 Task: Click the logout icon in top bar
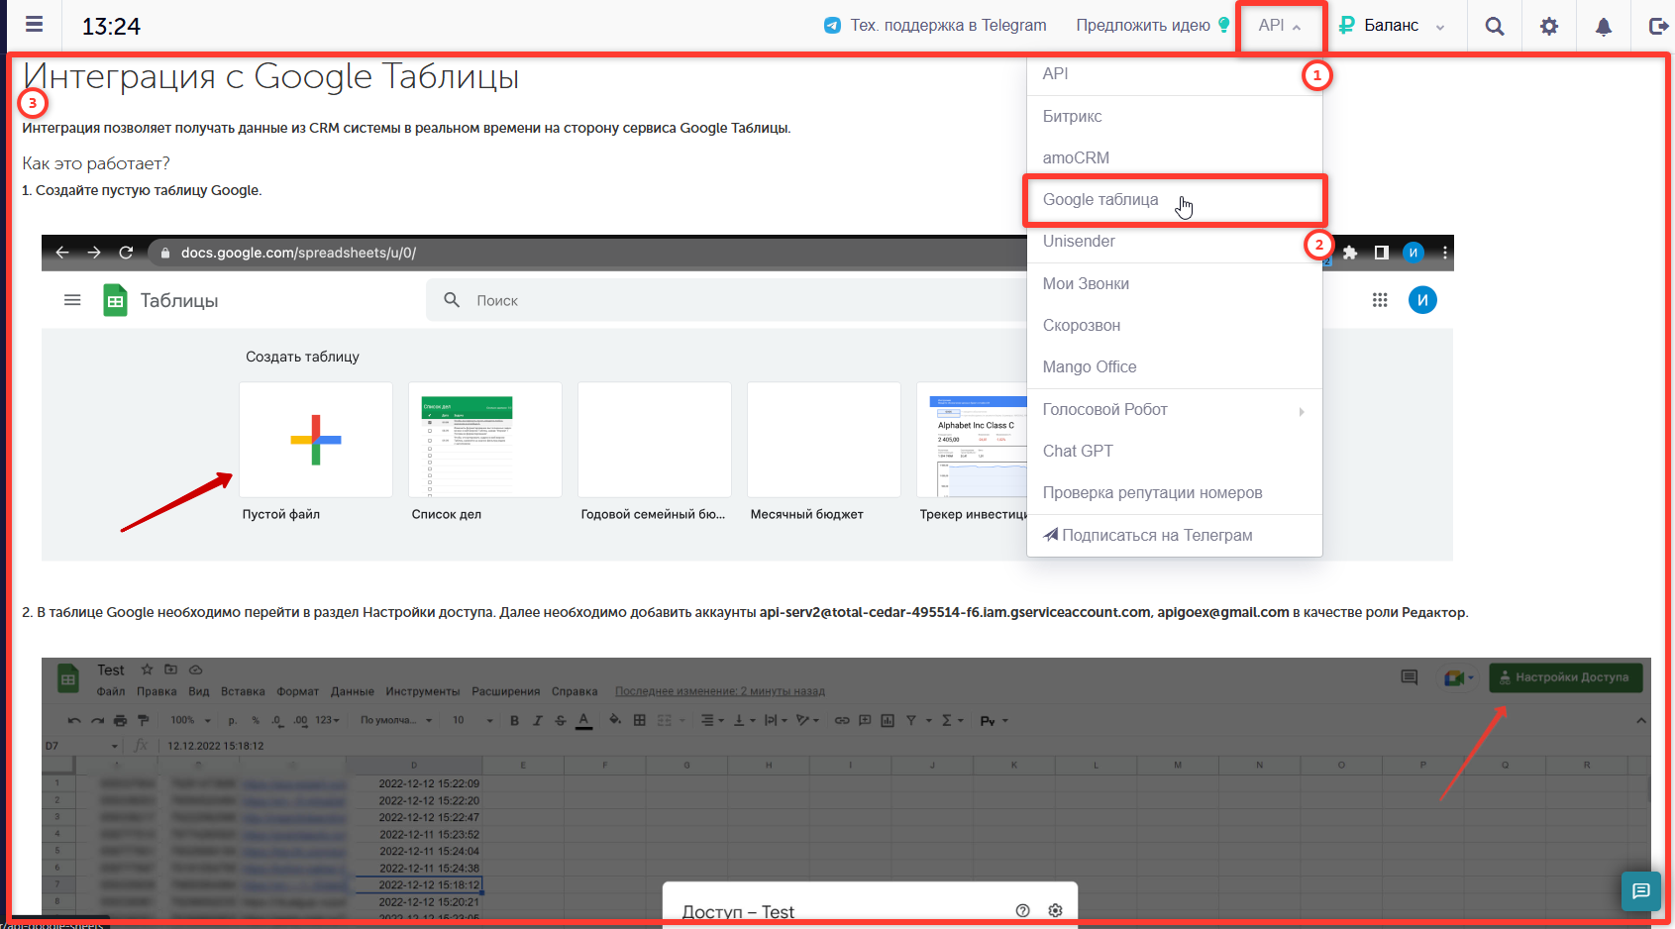point(1658,27)
